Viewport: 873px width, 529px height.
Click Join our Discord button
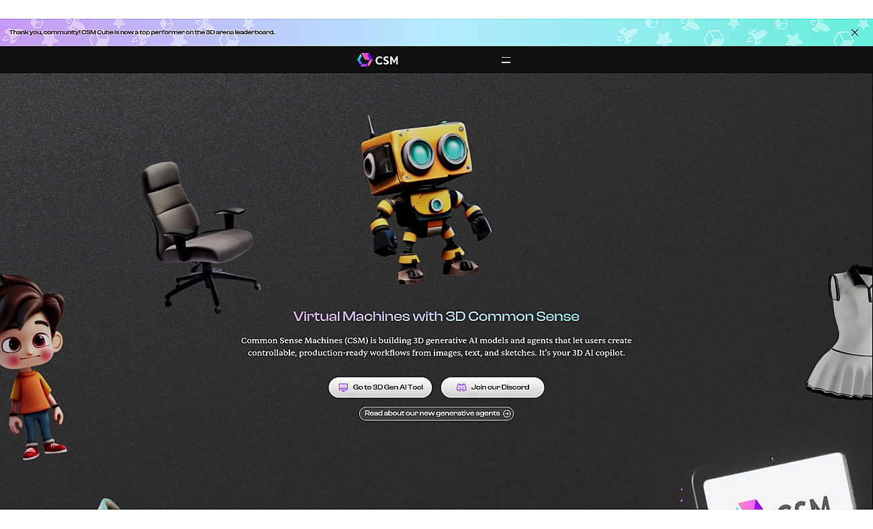[492, 387]
